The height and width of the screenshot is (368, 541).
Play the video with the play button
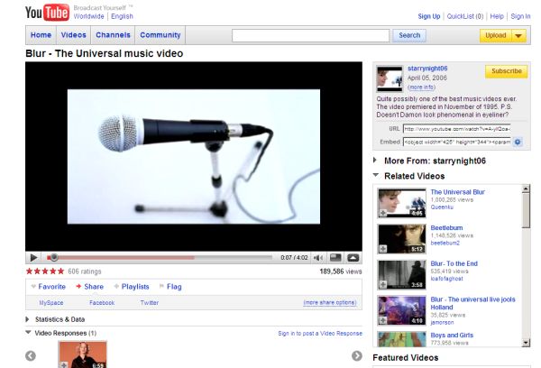click(33, 258)
